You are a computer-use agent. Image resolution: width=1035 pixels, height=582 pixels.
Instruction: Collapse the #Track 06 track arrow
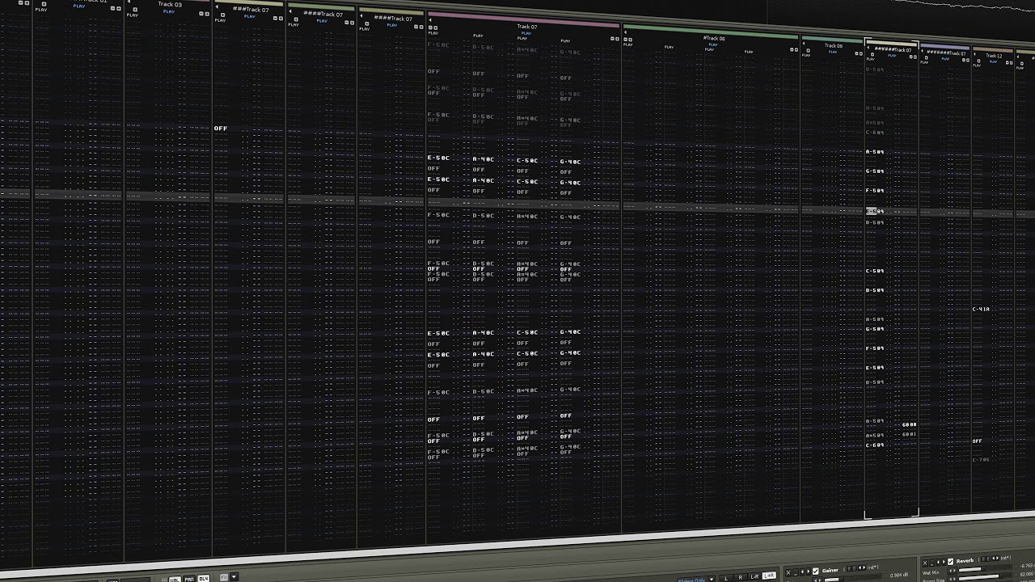pos(626,32)
